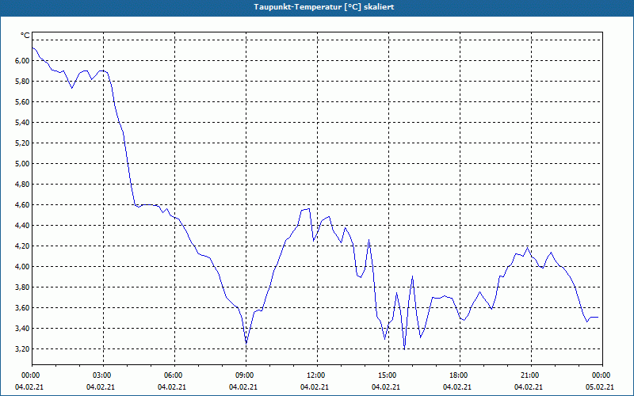634x396 pixels.
Task: Select the '5,80' y-axis label
Action: 23,82
